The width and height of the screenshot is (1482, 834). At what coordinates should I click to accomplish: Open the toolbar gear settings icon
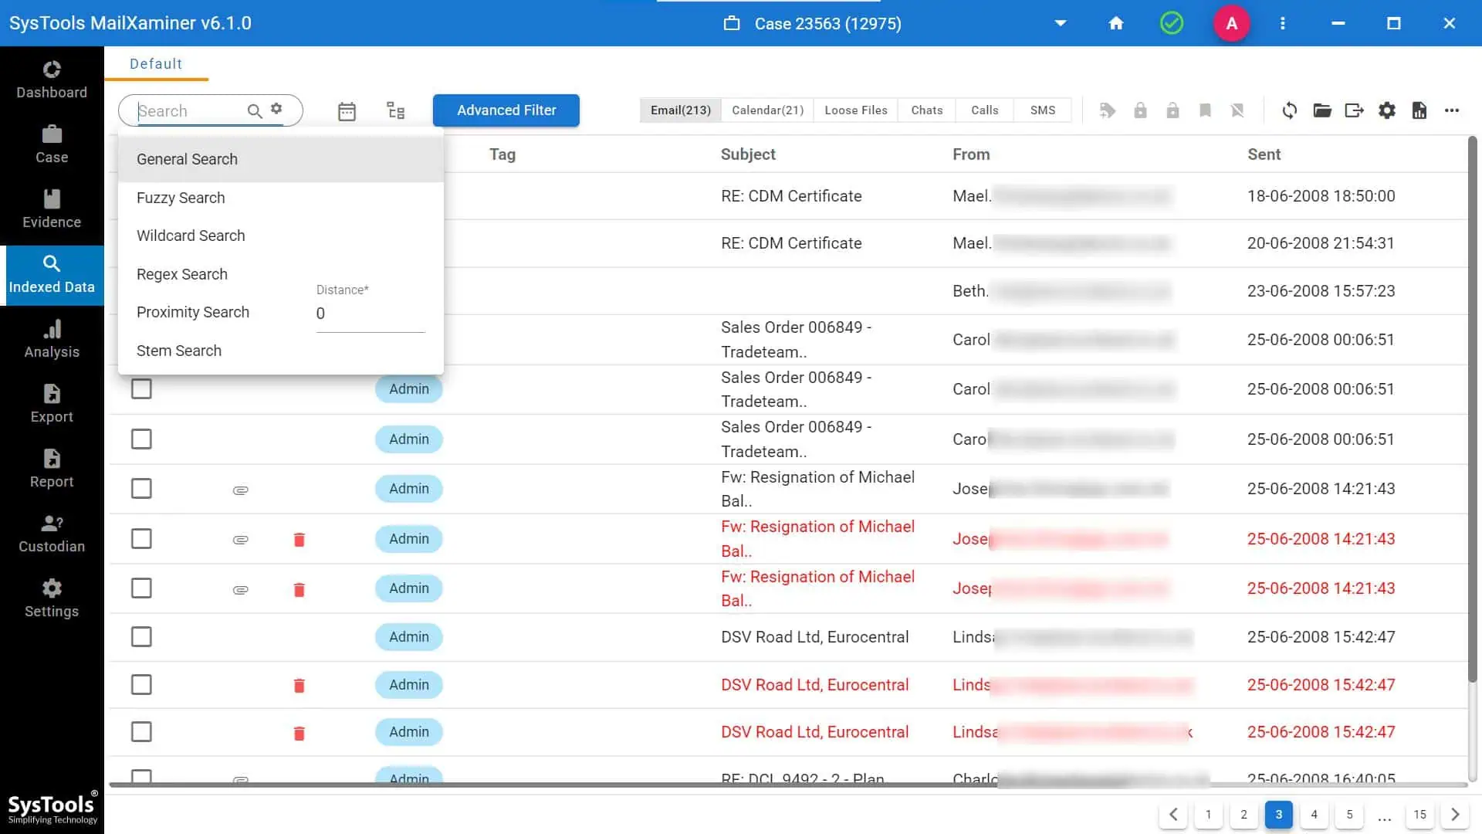pos(1387,110)
